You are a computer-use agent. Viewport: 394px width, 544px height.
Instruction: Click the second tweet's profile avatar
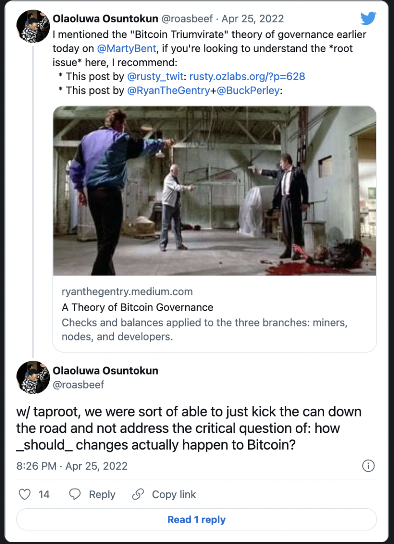tap(33, 377)
